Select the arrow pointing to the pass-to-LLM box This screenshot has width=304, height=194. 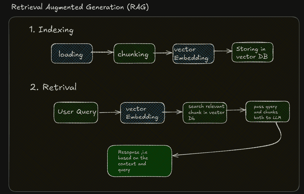point(236,110)
